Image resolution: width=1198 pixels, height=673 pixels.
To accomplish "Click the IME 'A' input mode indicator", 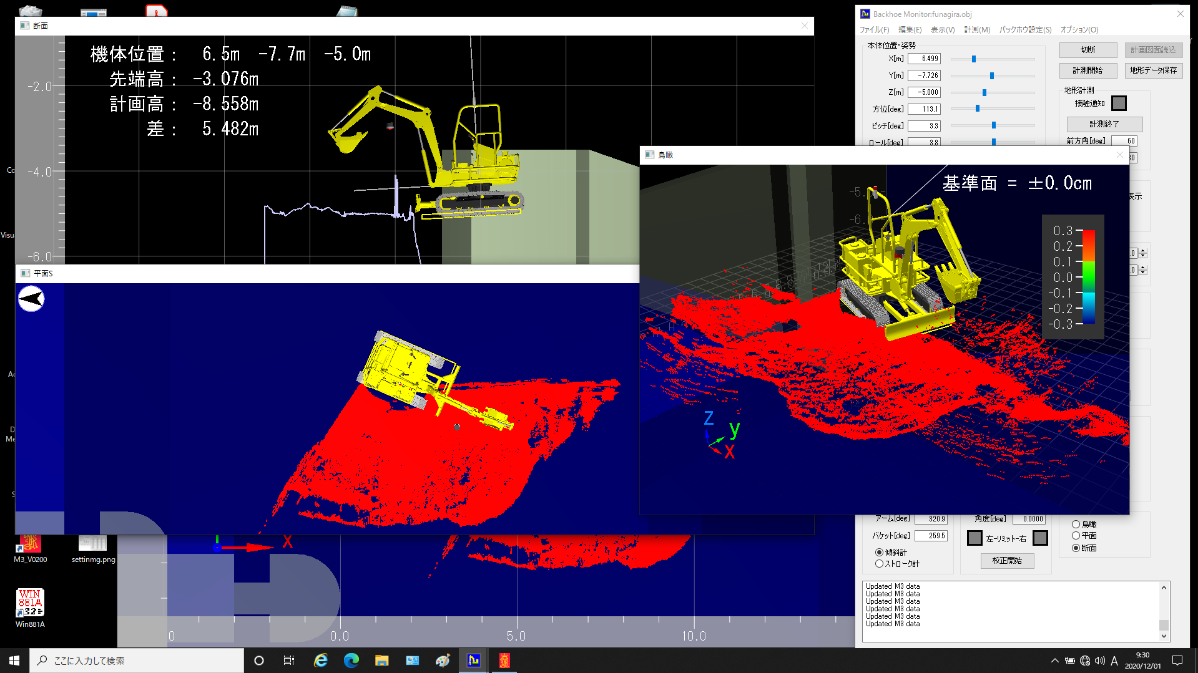I will [1114, 661].
